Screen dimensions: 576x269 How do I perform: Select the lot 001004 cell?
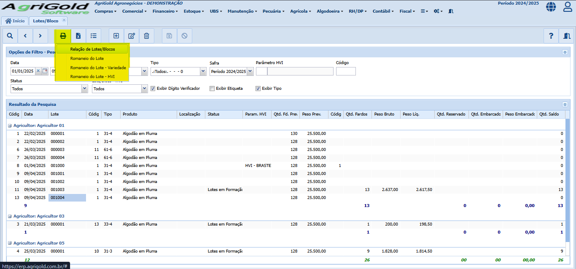(67, 198)
